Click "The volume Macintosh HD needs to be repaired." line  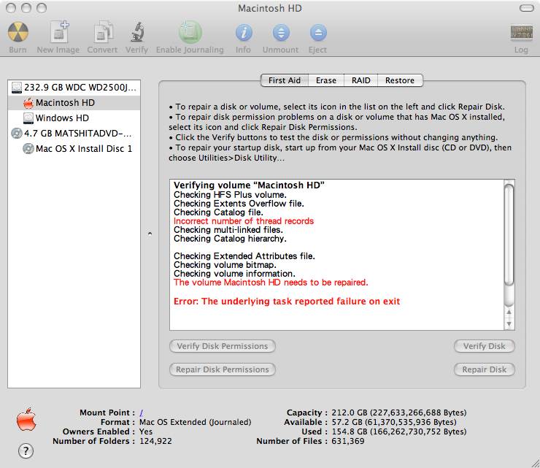point(271,283)
